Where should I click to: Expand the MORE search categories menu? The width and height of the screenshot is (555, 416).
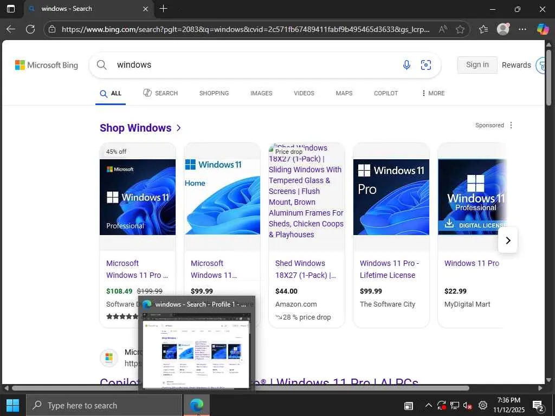[x=433, y=93]
